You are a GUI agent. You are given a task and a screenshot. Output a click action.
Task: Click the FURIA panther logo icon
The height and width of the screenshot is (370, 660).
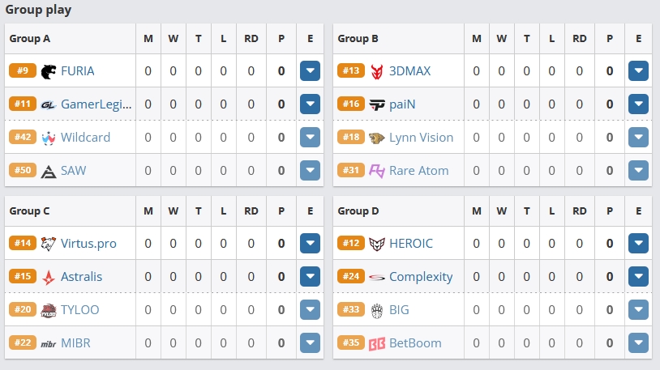[x=49, y=71]
